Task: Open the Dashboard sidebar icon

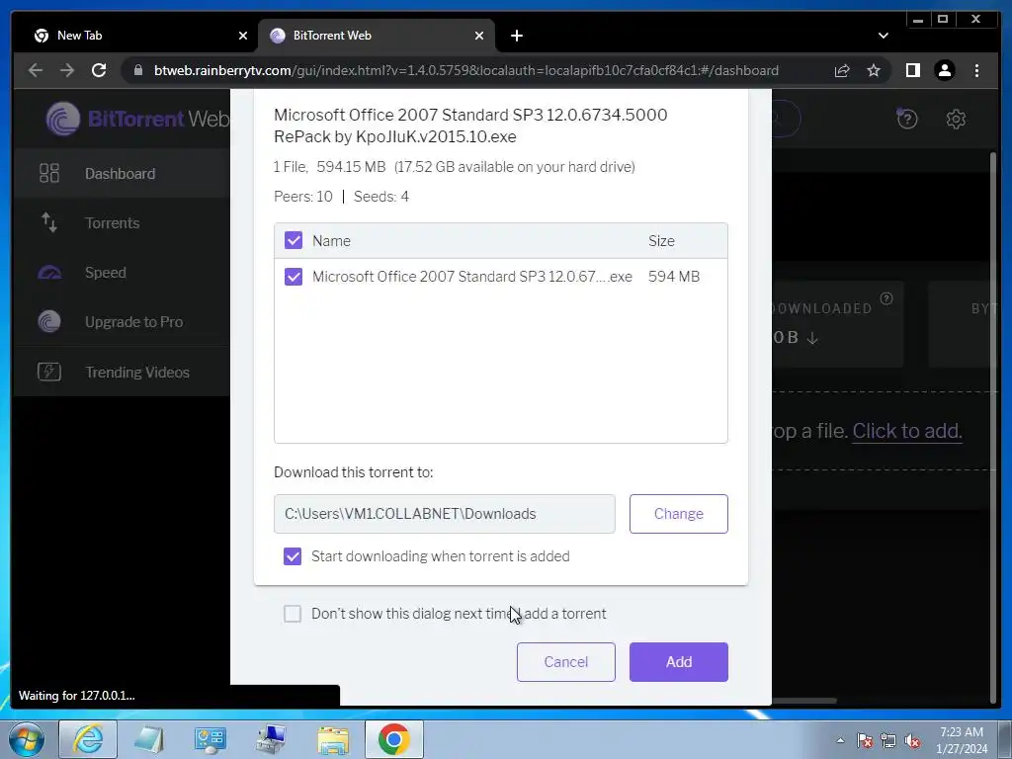Action: coord(49,173)
